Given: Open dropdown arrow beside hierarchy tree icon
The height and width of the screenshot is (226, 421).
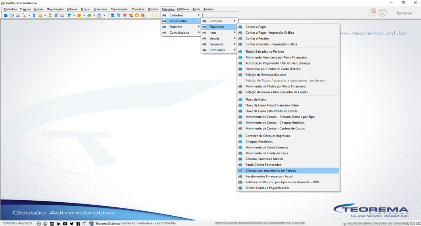Looking at the screenshot, I should coord(29,15).
